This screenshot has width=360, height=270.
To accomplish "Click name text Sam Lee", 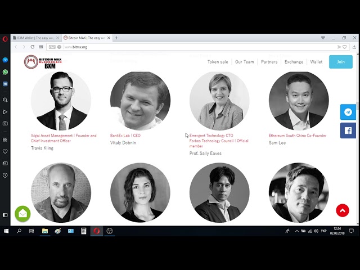I will click(277, 143).
